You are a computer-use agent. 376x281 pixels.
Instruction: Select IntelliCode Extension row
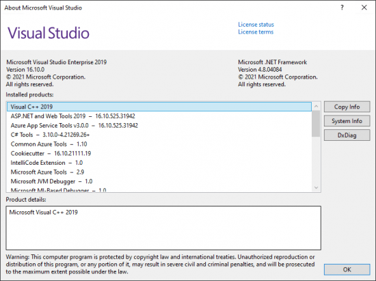pos(159,163)
